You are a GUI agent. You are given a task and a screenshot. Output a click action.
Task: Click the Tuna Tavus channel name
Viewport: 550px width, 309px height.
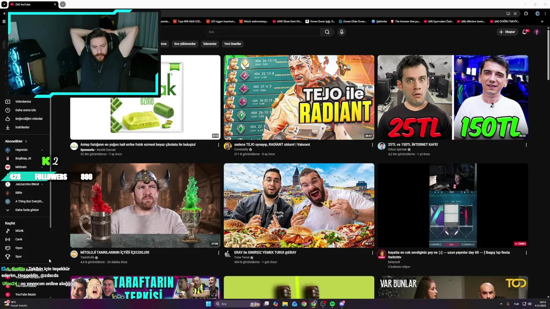coord(242,257)
